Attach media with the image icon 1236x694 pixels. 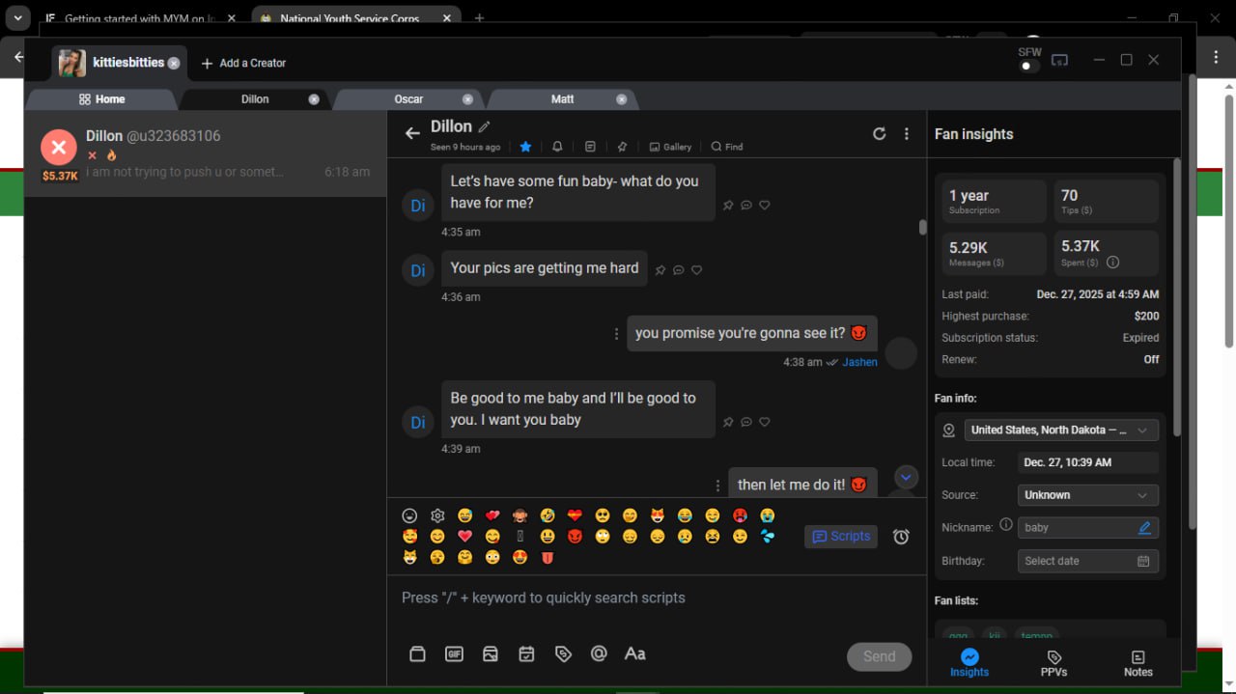pyautogui.click(x=491, y=654)
